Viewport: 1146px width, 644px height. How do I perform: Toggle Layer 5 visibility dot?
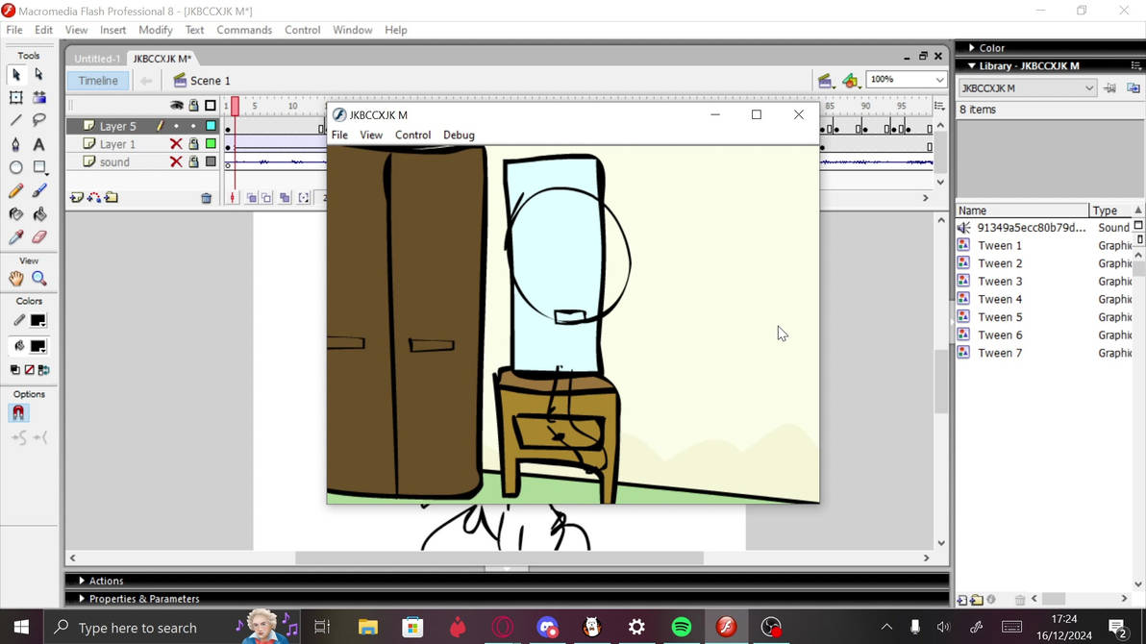176,127
